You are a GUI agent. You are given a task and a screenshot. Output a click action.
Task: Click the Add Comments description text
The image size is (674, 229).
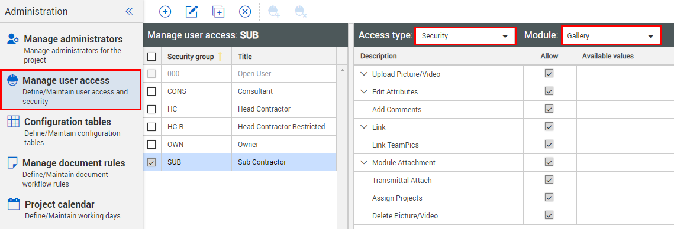(x=396, y=110)
